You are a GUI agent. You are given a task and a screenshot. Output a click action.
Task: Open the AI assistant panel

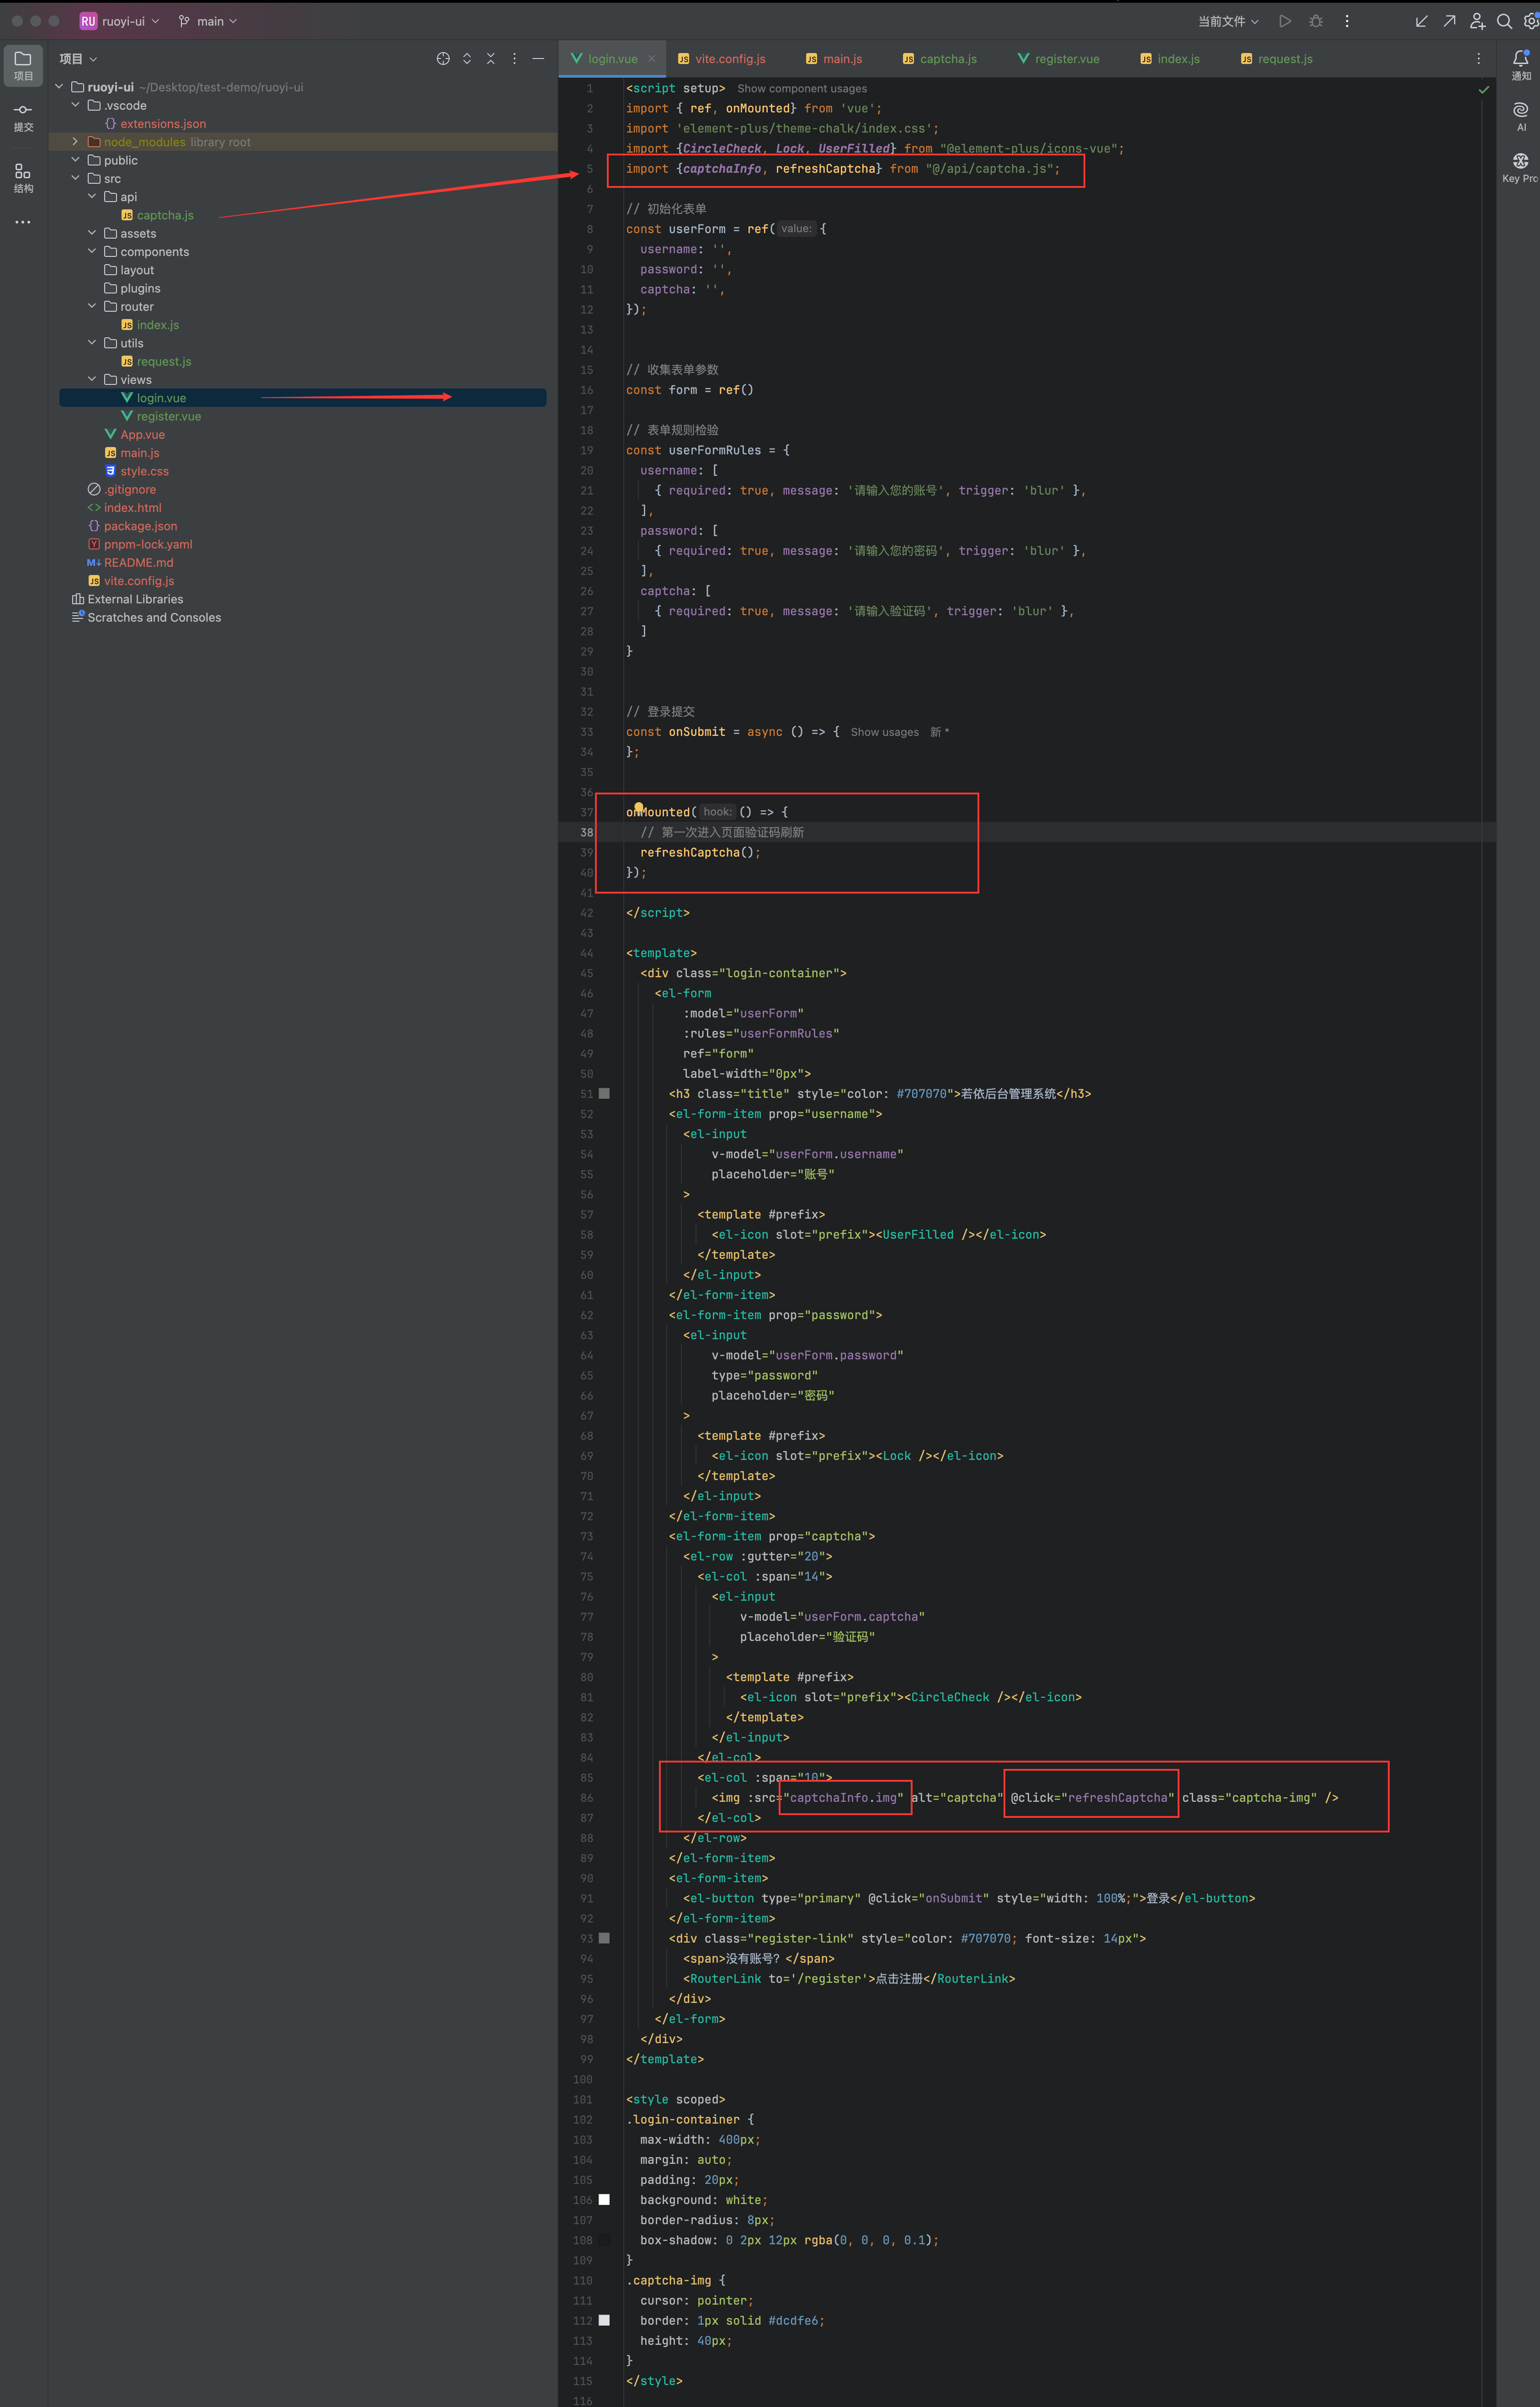(x=1521, y=116)
